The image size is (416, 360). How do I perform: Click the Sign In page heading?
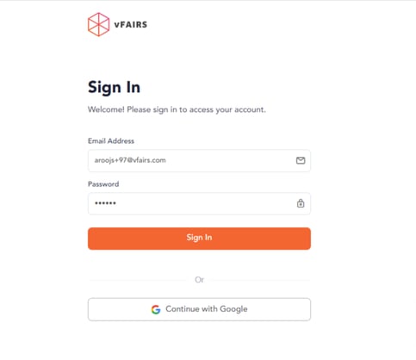(114, 87)
